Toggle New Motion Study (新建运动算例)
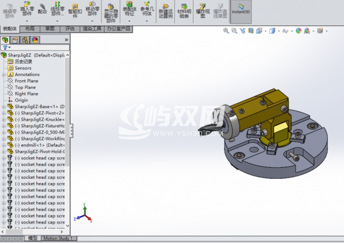Viewport: 344px width, 243px height. click(x=166, y=10)
